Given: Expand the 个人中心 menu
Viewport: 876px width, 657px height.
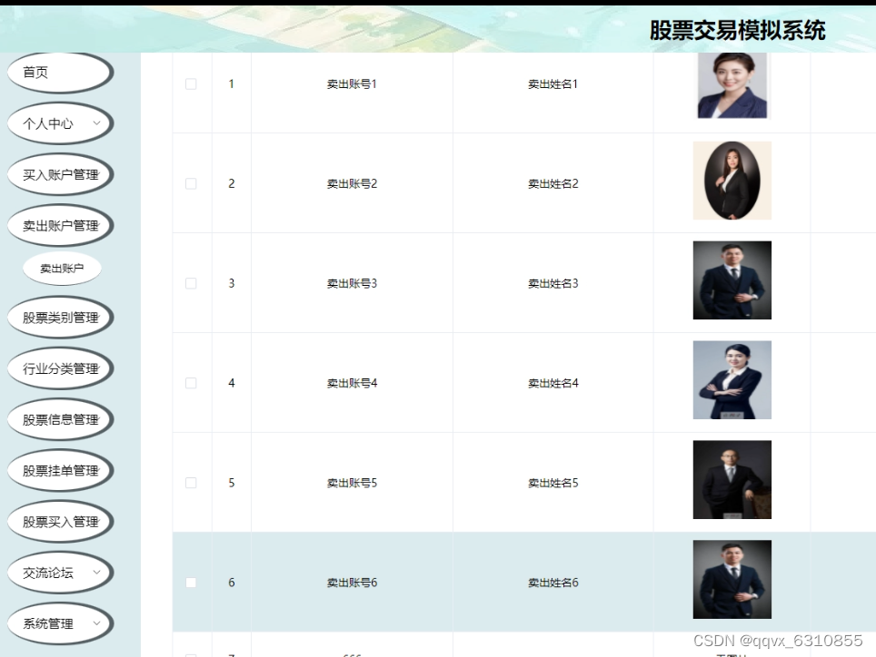Looking at the screenshot, I should tap(60, 123).
